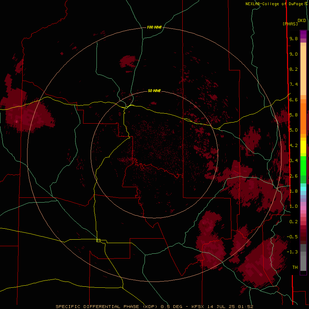309x309 pixels.
Task: Pick the cyan band of the color bar
Action: tap(303, 189)
